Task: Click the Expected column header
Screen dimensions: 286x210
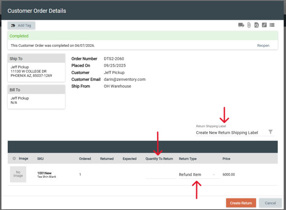Action: 129,159
